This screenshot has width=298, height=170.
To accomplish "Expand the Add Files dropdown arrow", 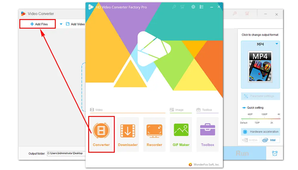I will tap(61, 24).
